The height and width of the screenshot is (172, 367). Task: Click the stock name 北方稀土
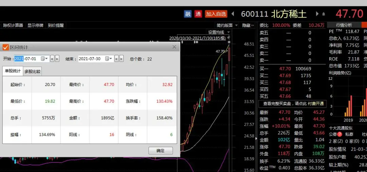click(x=289, y=14)
